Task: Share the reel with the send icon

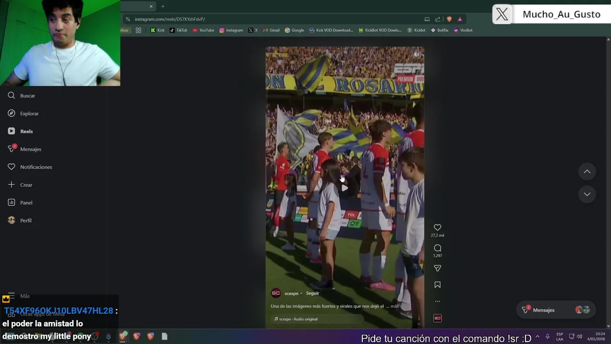Action: click(437, 269)
